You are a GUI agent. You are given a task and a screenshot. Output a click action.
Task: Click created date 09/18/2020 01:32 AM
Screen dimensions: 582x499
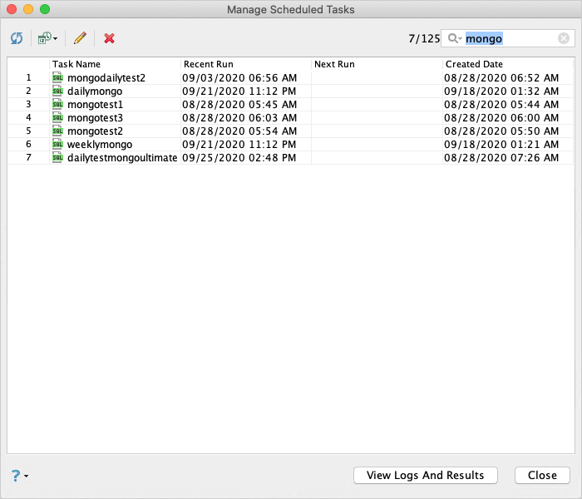coord(501,91)
